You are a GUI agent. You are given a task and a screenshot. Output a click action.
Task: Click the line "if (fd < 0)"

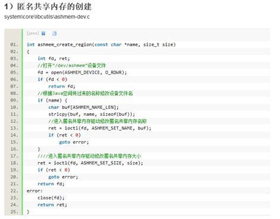pos(52,80)
